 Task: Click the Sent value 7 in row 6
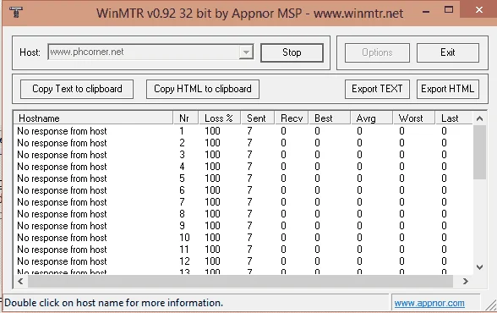pos(250,190)
